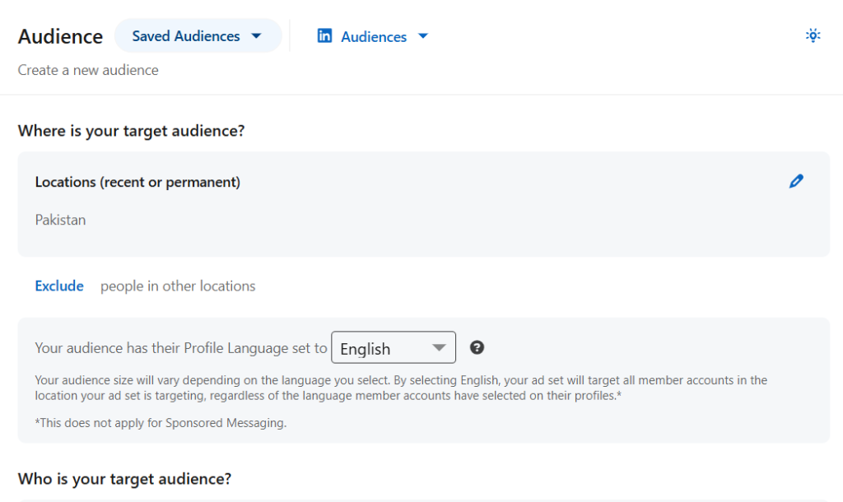
Task: Click the Exclude link
Action: (59, 286)
